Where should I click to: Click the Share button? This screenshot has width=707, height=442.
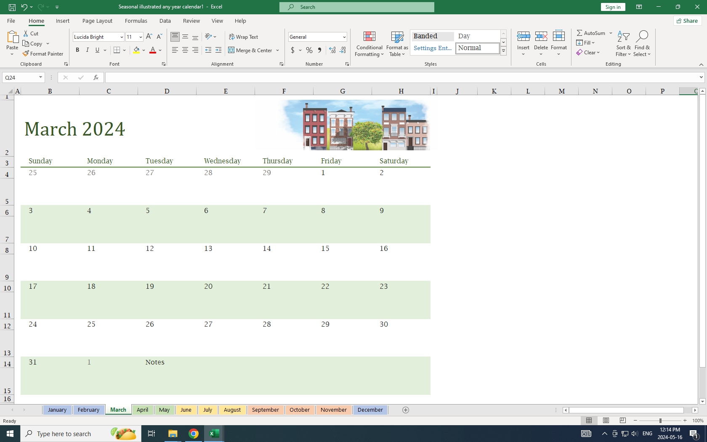(687, 21)
